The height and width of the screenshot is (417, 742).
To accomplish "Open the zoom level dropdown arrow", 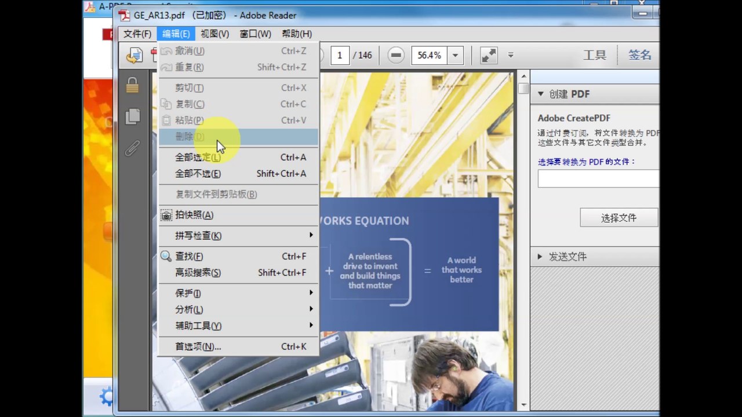I will point(455,56).
